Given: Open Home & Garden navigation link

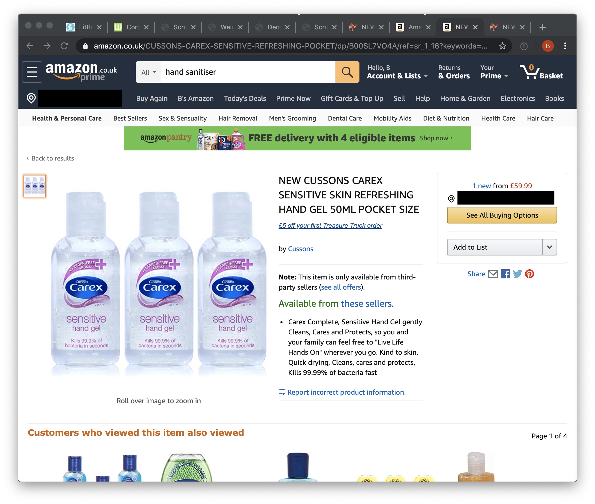Looking at the screenshot, I should (465, 98).
